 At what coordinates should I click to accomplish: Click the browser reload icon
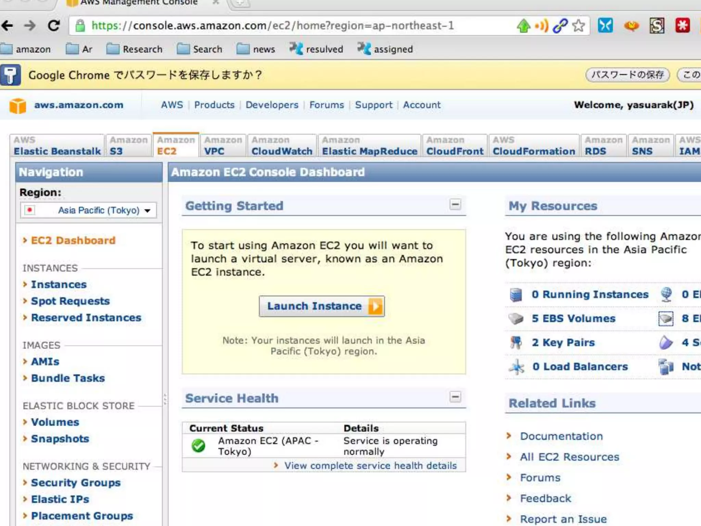click(54, 26)
